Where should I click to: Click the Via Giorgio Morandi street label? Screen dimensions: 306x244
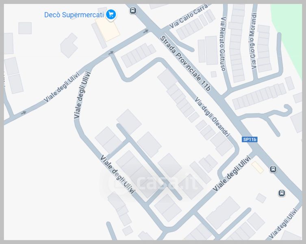[253, 41]
